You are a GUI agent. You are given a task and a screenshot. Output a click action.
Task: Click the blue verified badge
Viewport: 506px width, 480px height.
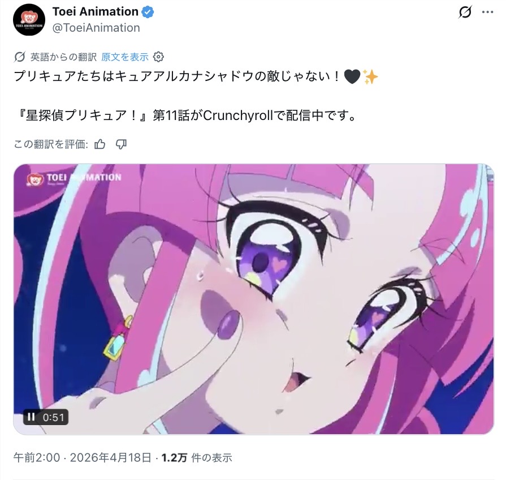(148, 12)
